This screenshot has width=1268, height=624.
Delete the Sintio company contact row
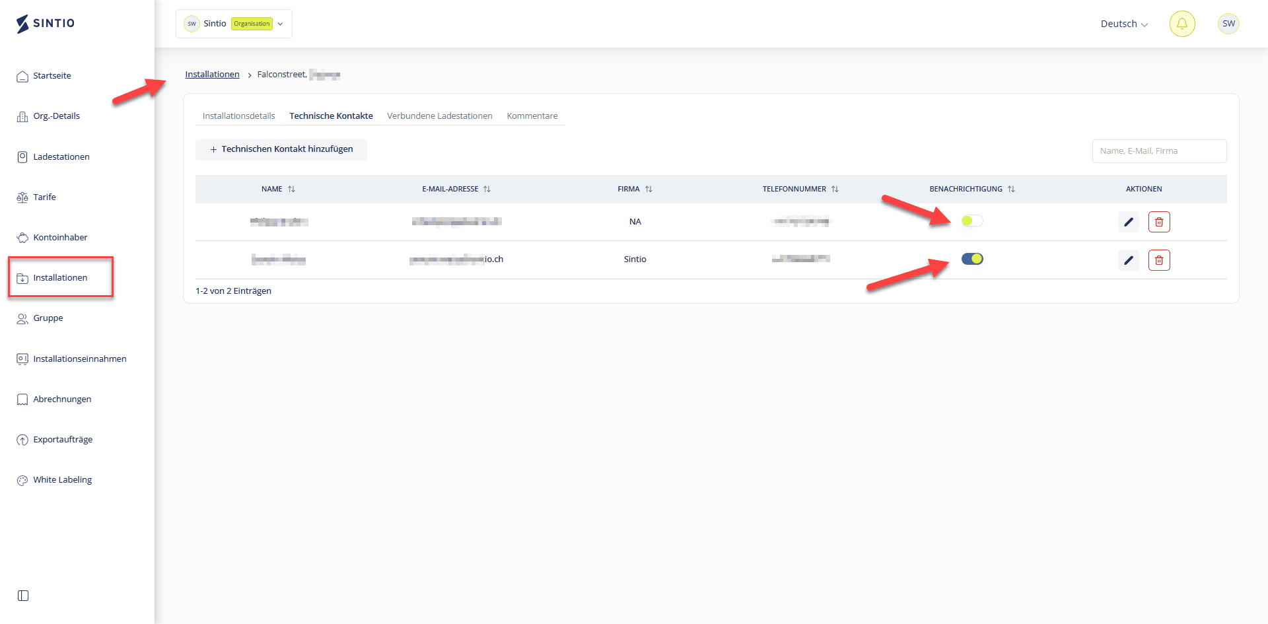tap(1158, 260)
